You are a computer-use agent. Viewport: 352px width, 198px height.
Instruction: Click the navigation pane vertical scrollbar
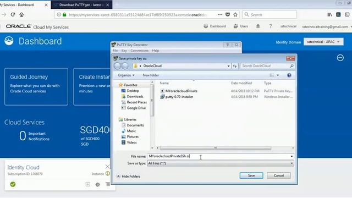152,100
